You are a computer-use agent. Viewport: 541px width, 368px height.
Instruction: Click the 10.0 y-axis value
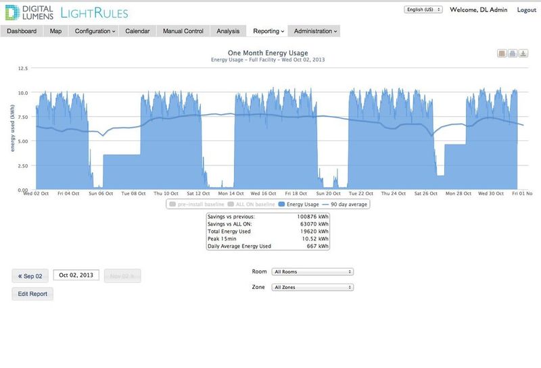coord(23,93)
